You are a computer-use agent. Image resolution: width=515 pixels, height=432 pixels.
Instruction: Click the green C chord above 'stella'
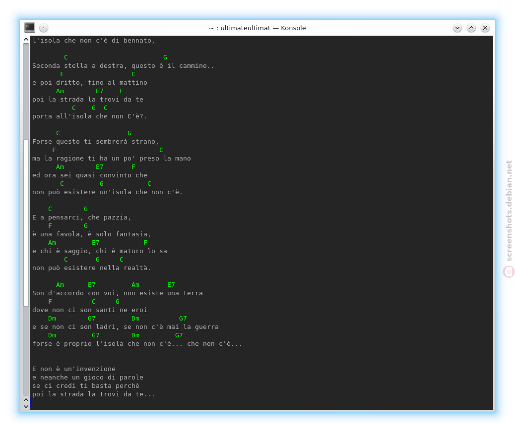66,57
